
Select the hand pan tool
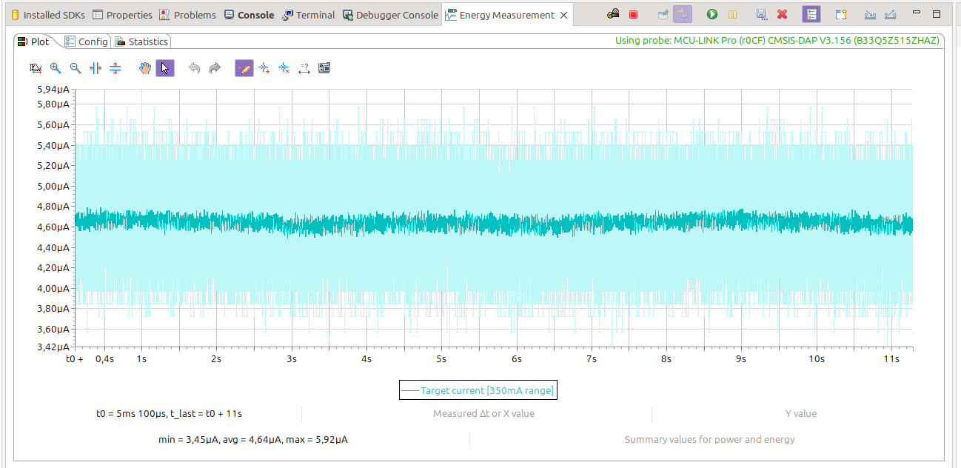click(145, 68)
